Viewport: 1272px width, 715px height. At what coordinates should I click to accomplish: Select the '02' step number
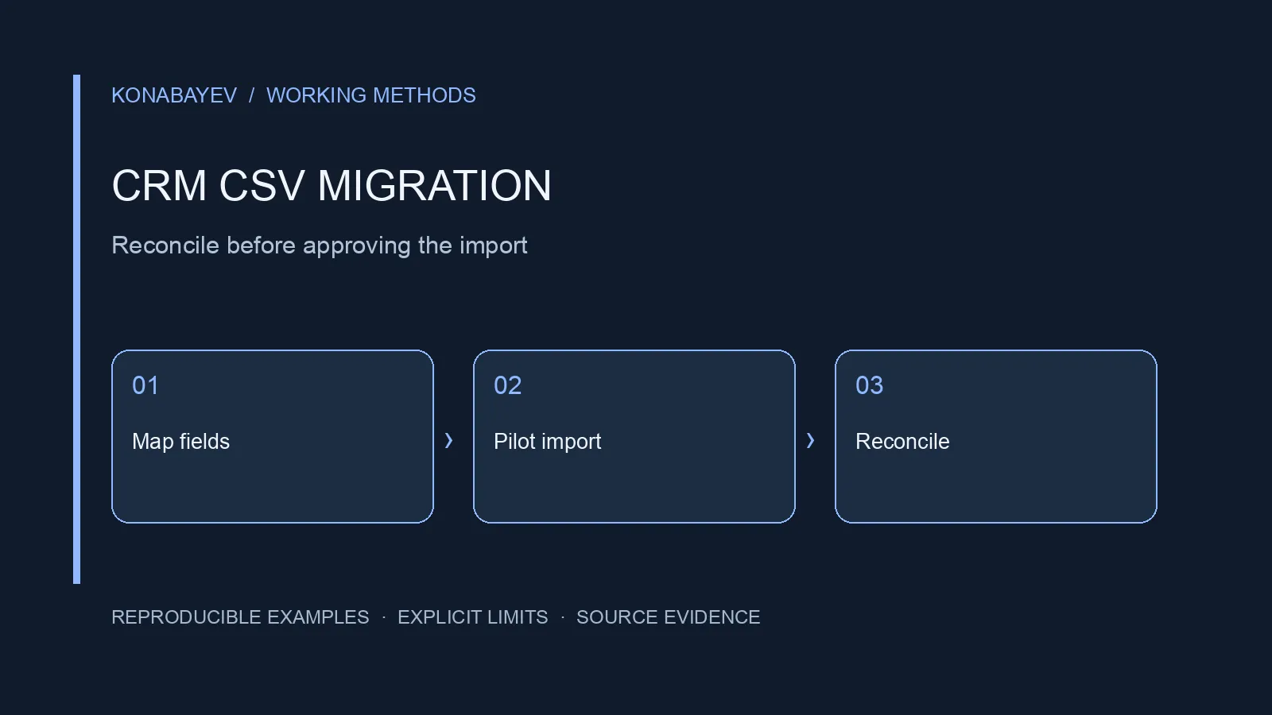507,385
